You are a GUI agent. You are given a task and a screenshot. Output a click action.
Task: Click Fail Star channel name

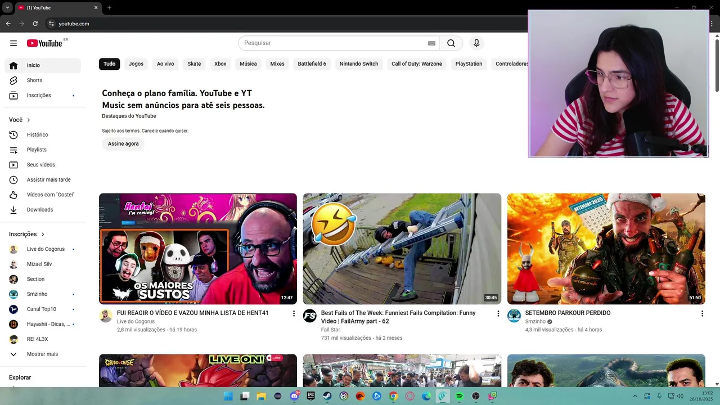[331, 330]
